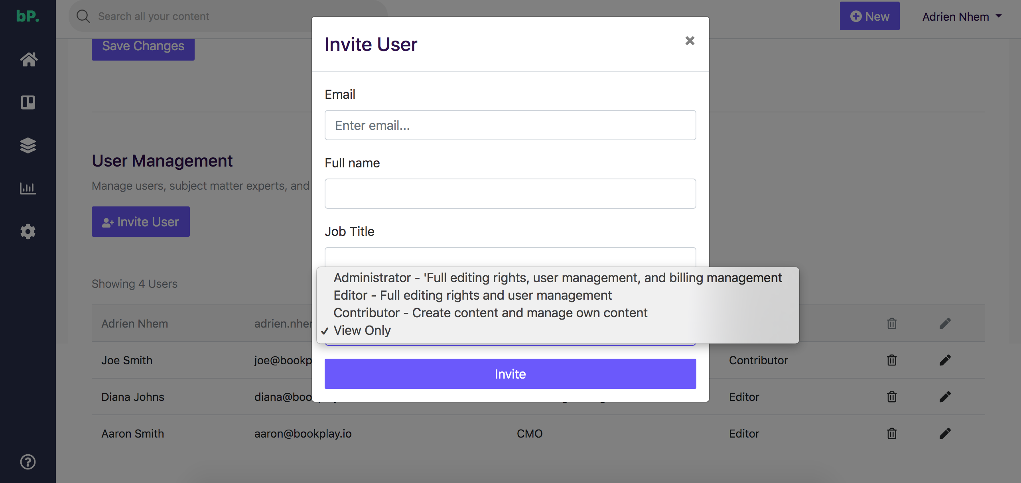Open the settings gear in sidebar
Screen dimensions: 1021x483
tap(28, 231)
